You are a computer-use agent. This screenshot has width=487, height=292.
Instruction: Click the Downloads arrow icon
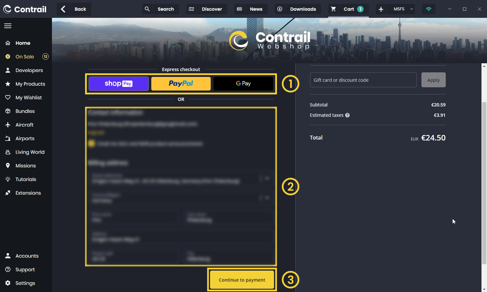pyautogui.click(x=280, y=9)
